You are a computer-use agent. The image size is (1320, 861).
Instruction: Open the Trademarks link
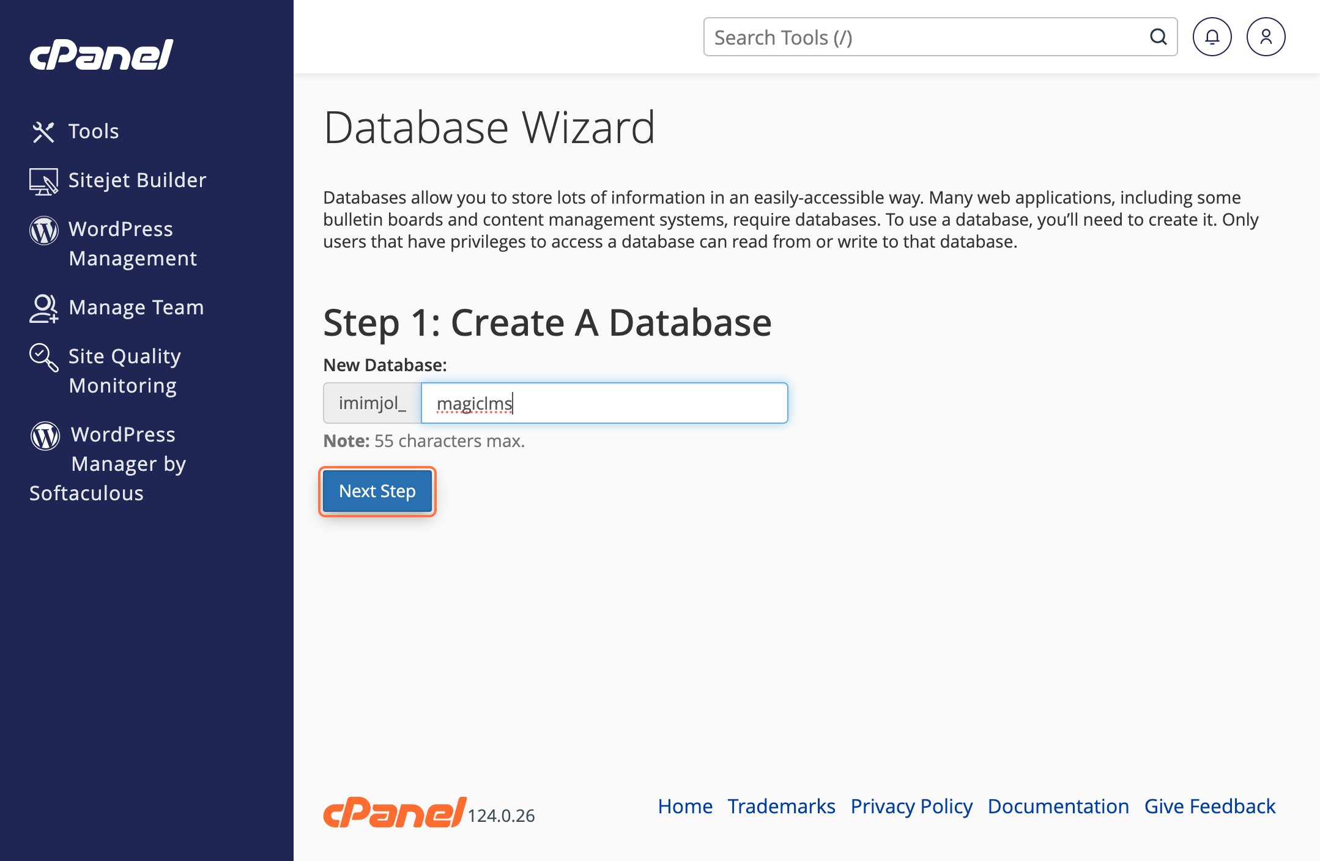coord(781,806)
